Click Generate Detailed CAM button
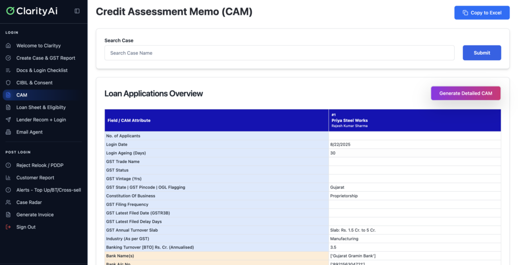This screenshot has width=518, height=265. point(465,93)
